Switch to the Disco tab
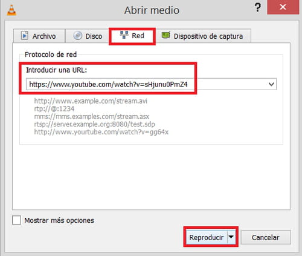The image size is (302, 256). tap(88, 36)
